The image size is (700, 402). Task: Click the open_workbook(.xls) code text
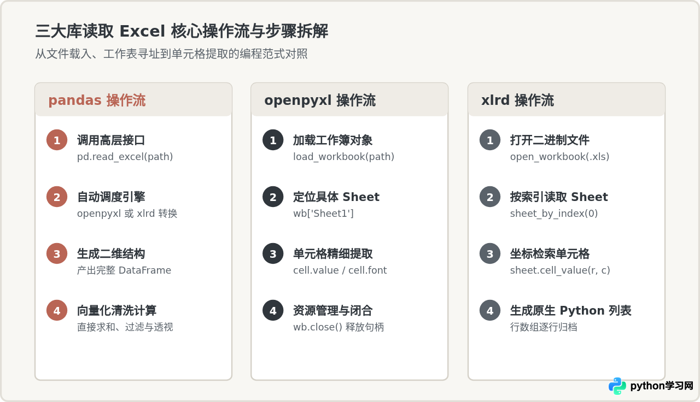point(560,157)
